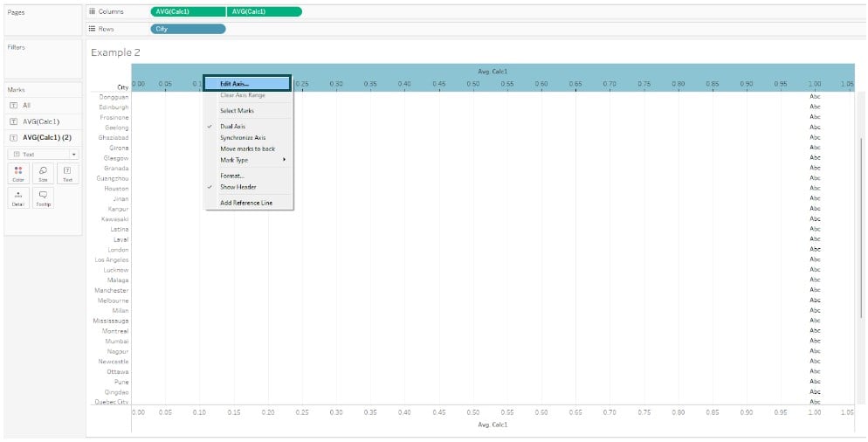Click the top Avg. Calc1 axis title
This screenshot has width=868, height=442.
[493, 72]
